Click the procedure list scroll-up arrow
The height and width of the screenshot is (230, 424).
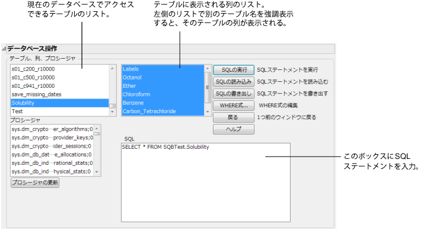coord(97,129)
